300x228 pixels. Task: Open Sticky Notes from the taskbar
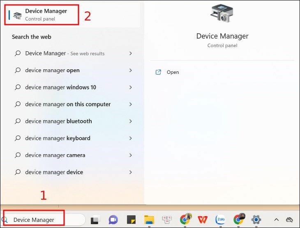coord(131,220)
